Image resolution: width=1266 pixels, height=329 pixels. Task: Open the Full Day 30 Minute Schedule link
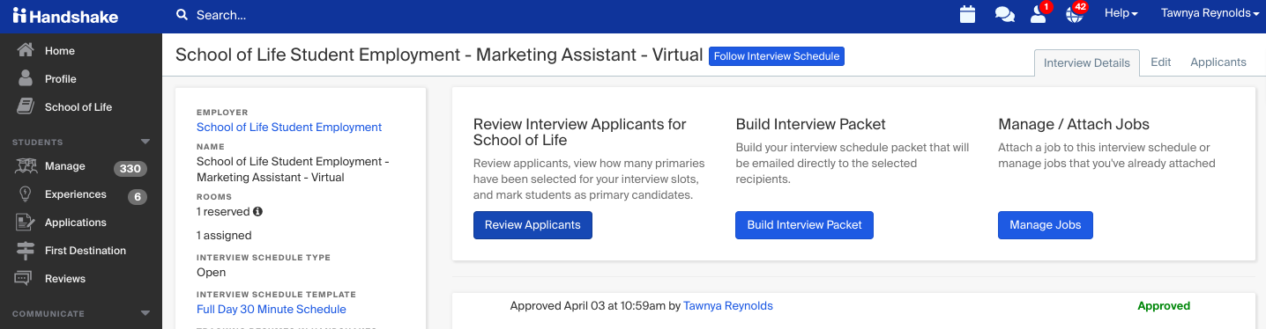[x=272, y=310]
